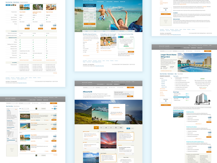Screen dimensions: 217x163
Task: Open Any Location dropdown on property detail page
Action: click(x=166, y=51)
